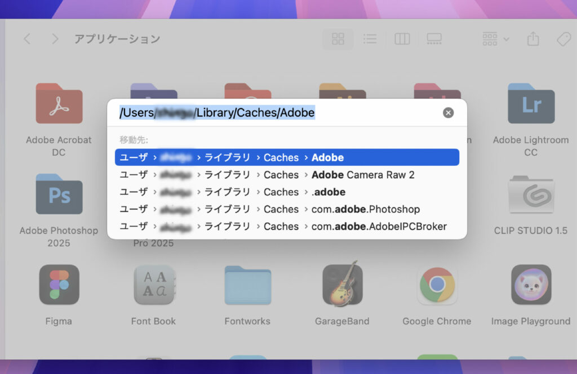Viewport: 577px width, 374px height.
Task: Open the group-by dropdown menu
Action: pyautogui.click(x=495, y=39)
